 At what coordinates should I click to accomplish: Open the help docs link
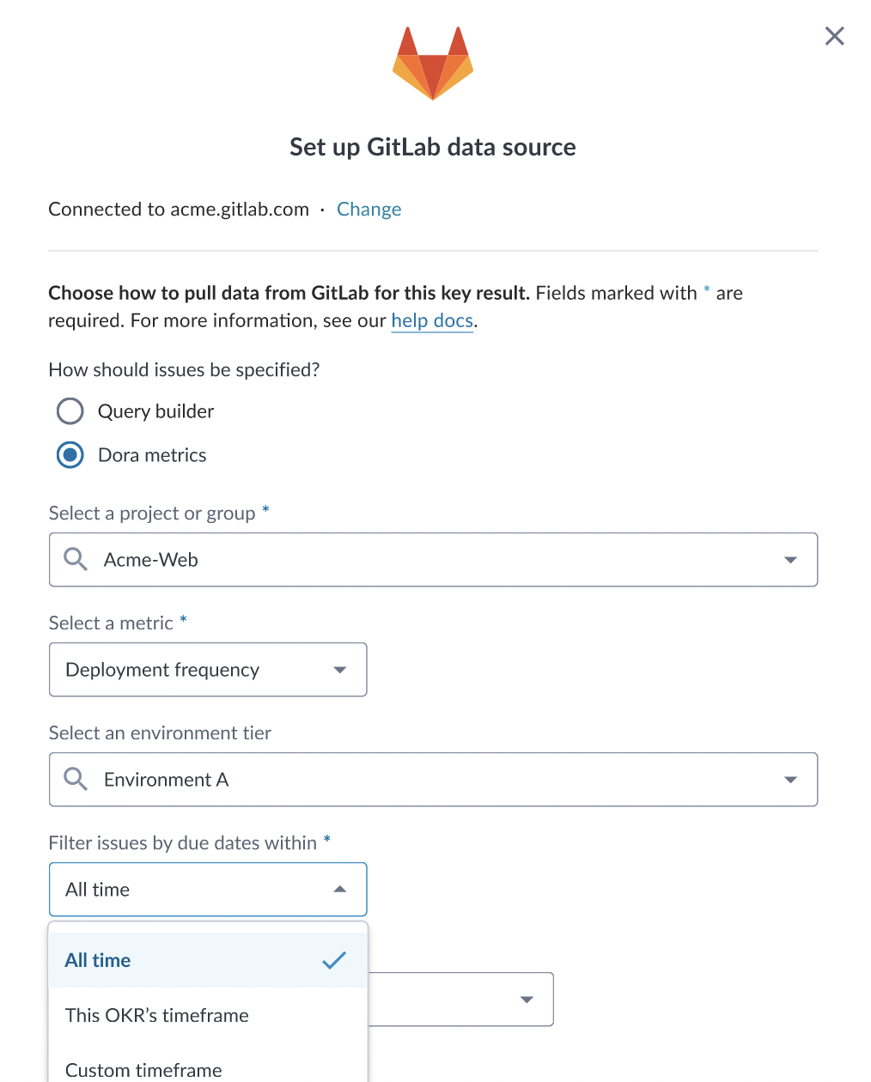click(432, 321)
